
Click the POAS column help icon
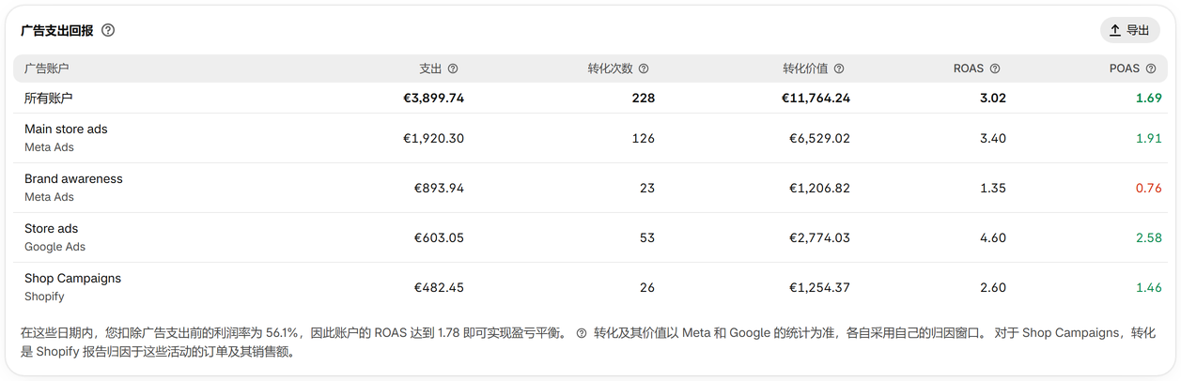click(x=1151, y=69)
